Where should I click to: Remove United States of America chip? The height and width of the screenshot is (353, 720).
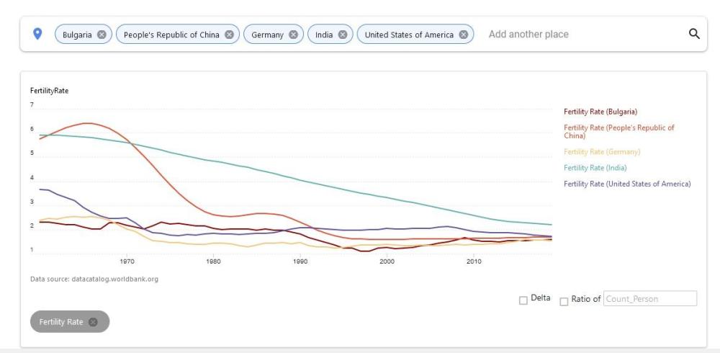[x=464, y=35]
